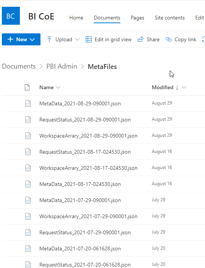Expand the Modified column options chevron
Screen dimensions: 205x268
tap(184, 87)
